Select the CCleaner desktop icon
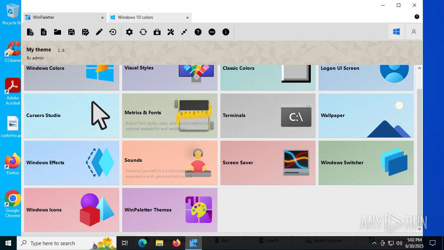 pos(13,51)
